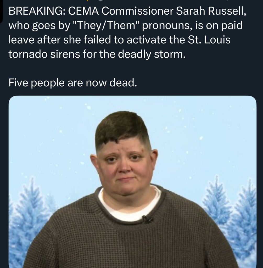Click the partially visible verified badge at top
The height and width of the screenshot is (268, 263).
(87, 1)
